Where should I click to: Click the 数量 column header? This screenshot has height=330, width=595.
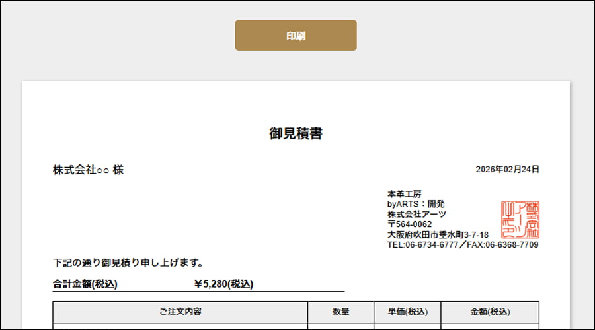[x=340, y=312]
